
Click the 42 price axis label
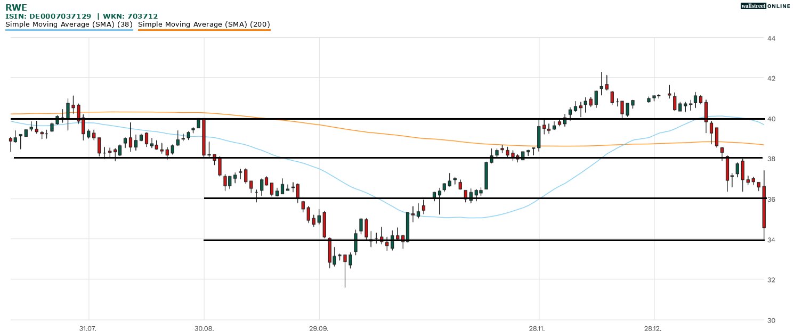click(771, 79)
